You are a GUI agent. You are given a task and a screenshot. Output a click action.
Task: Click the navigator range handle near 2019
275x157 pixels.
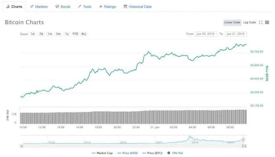243,140
